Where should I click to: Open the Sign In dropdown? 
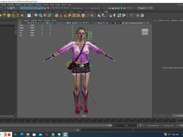(x=145, y=8)
